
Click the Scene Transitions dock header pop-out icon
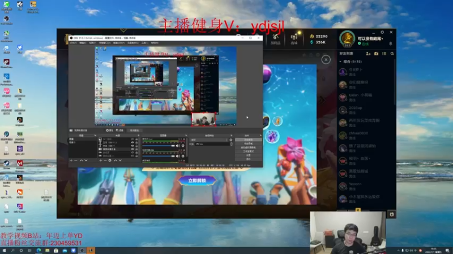[232, 135]
